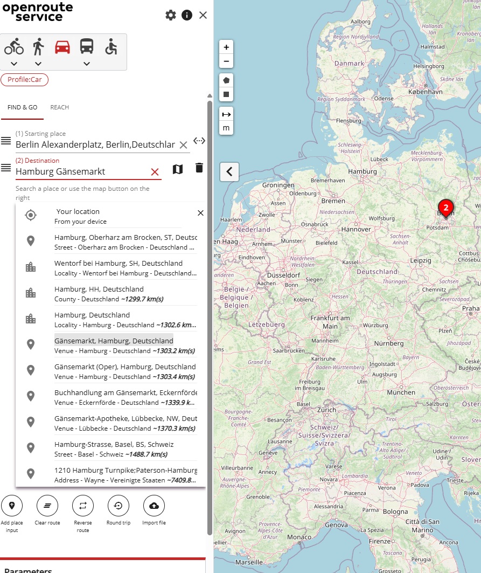Click the Hamburg Gänsemarkt destination field

[81, 172]
